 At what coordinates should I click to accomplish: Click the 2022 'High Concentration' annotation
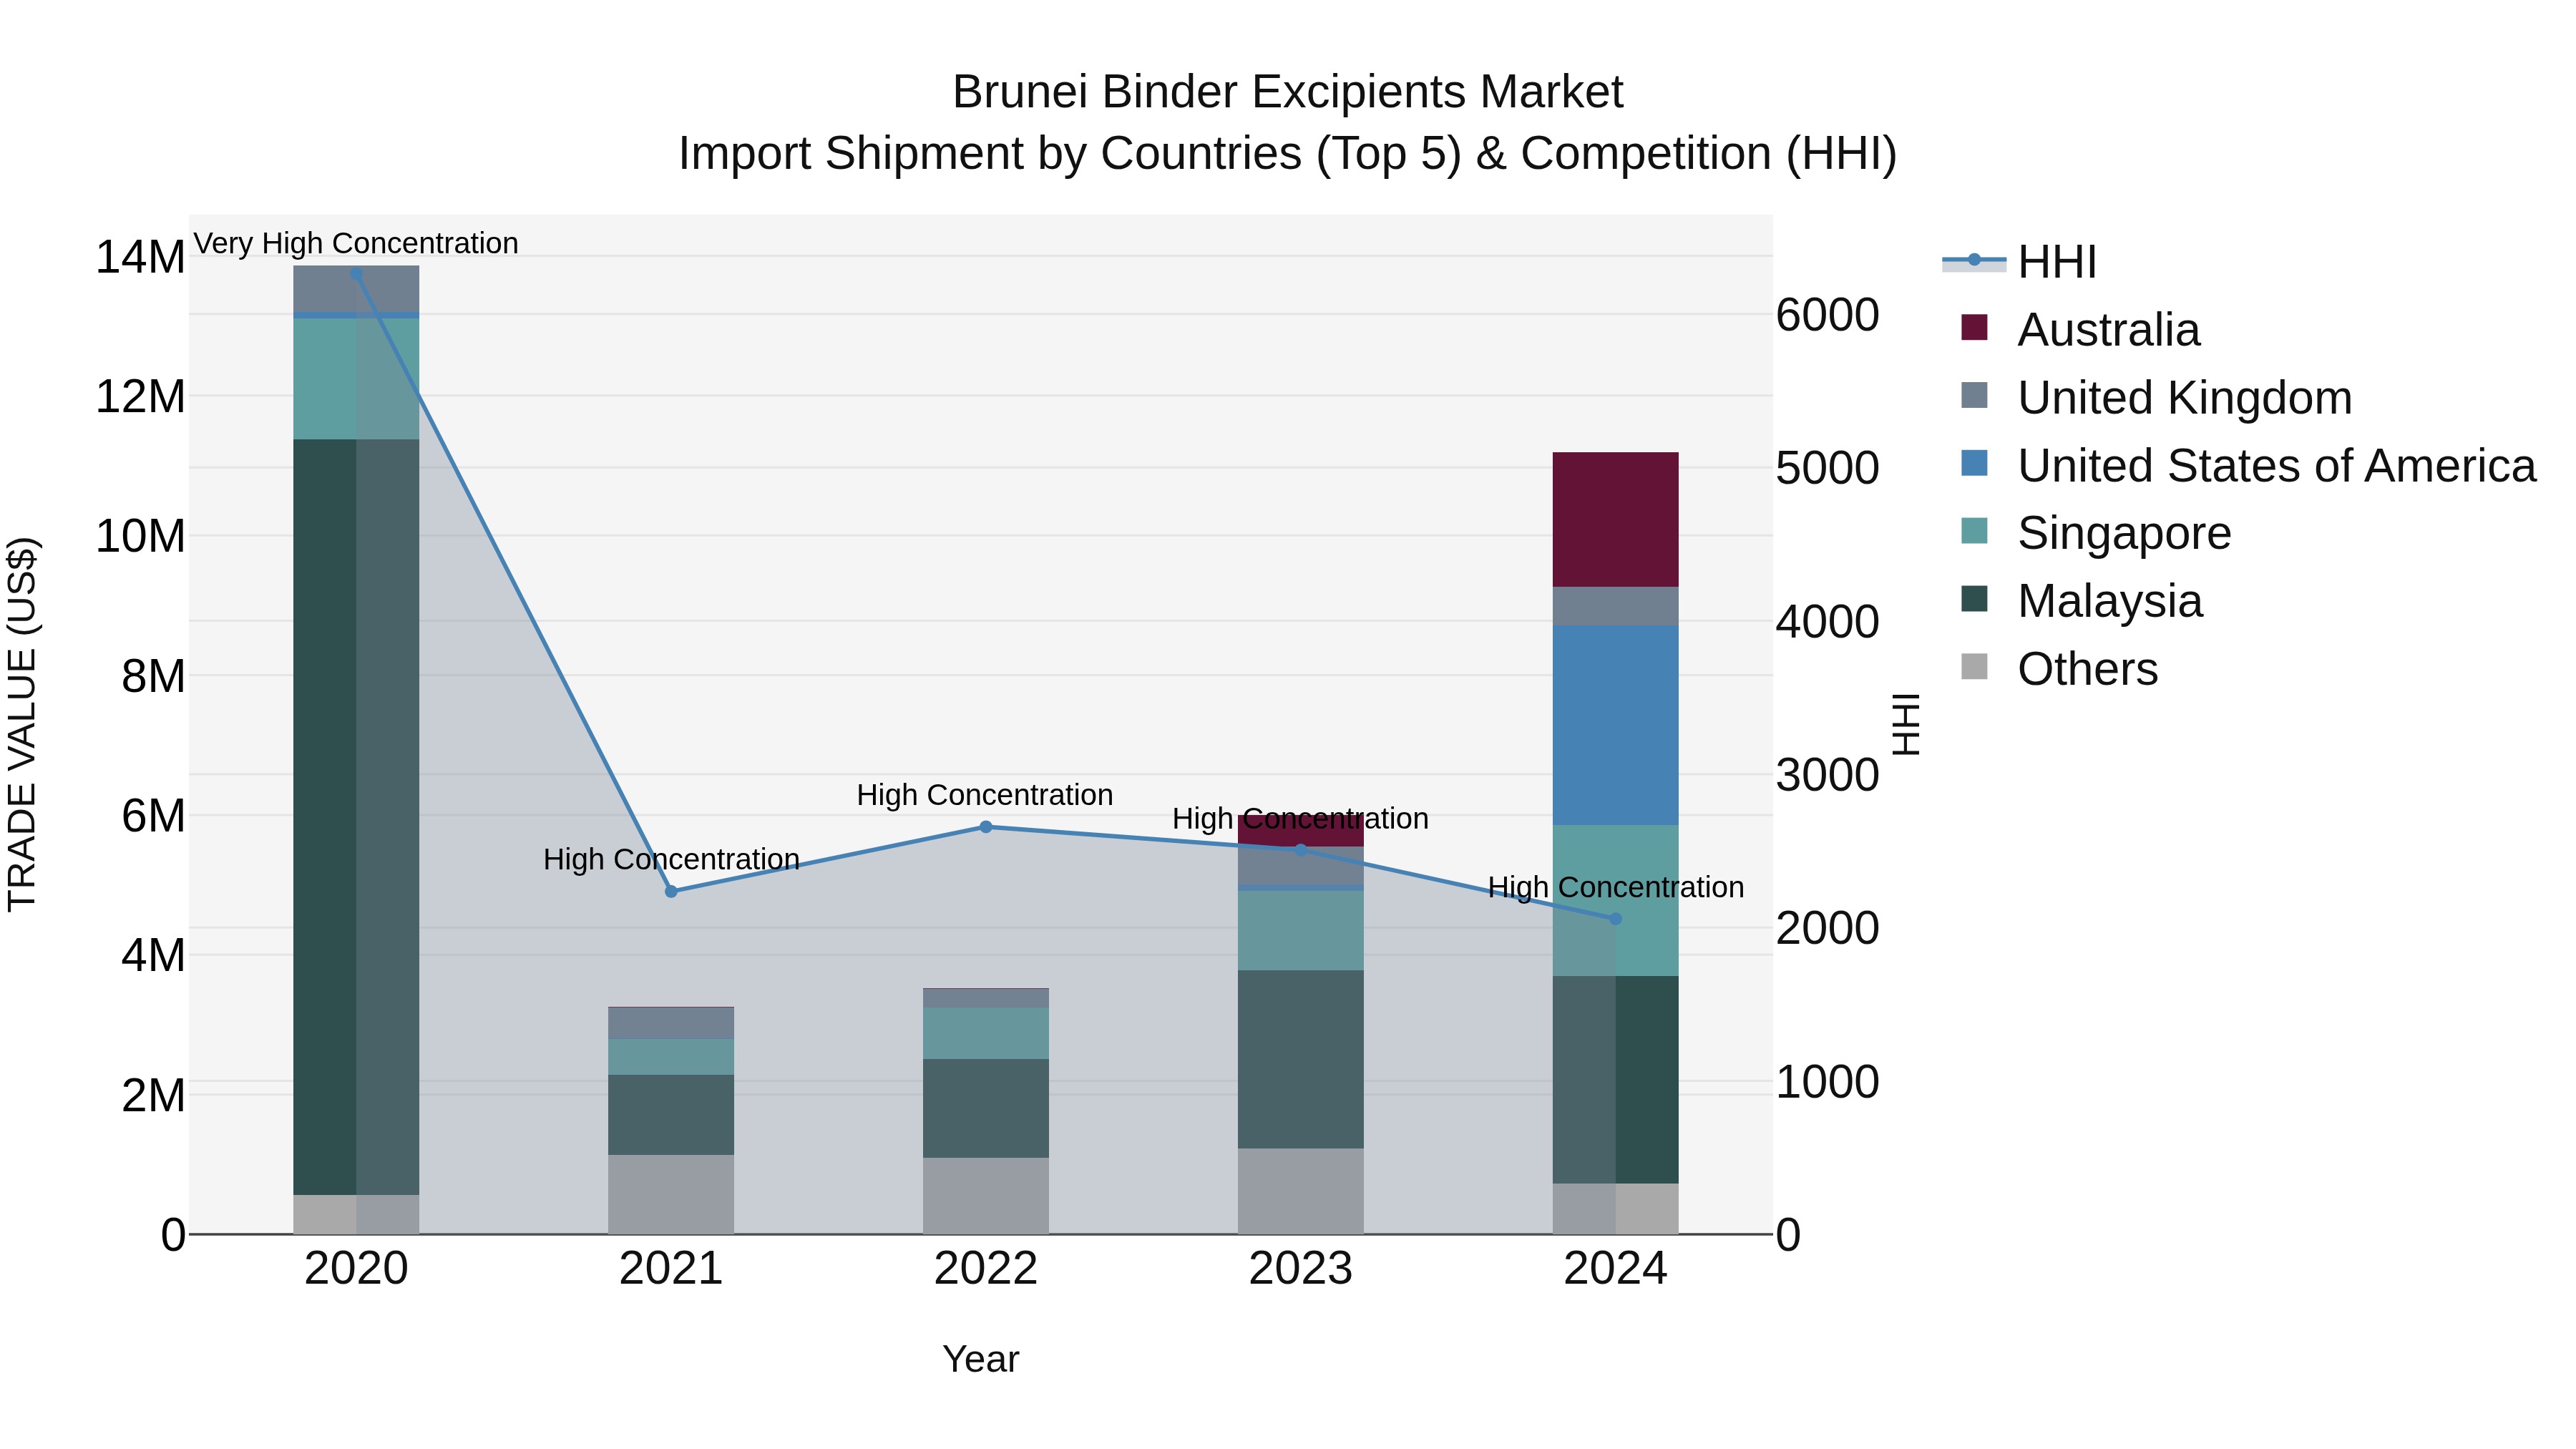(985, 795)
